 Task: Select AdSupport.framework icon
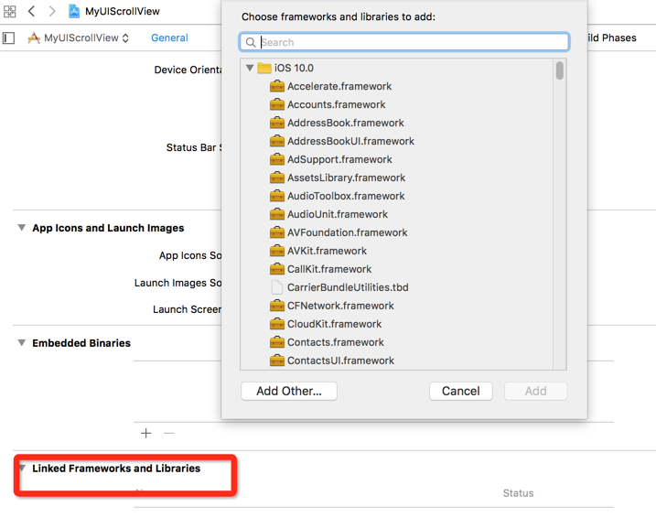[x=277, y=159]
